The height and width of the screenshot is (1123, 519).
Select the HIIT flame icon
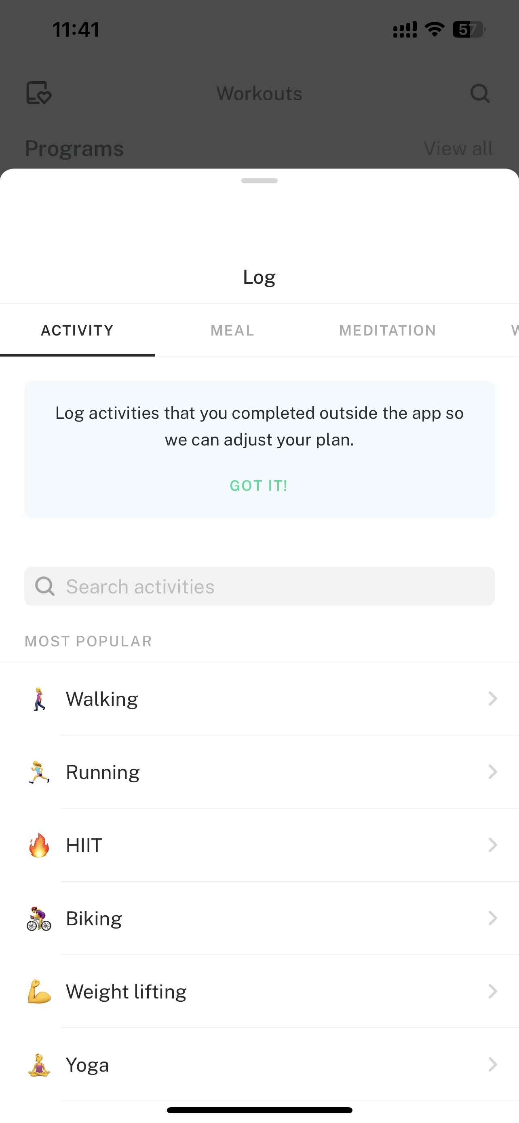39,845
